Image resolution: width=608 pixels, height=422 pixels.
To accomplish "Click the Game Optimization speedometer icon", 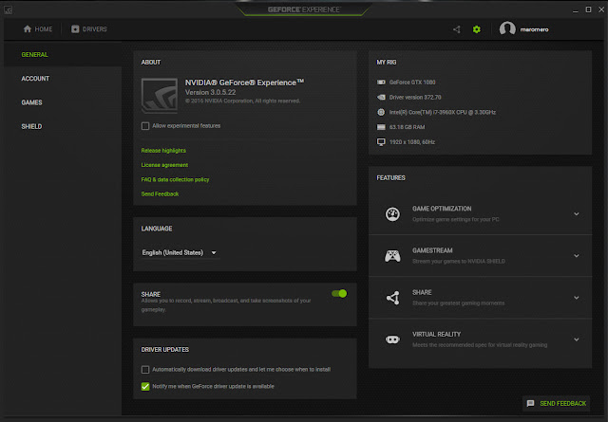I will 392,214.
